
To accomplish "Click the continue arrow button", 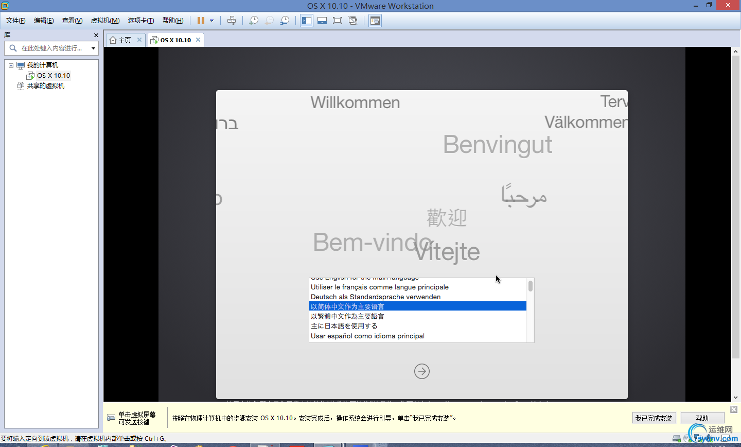I will click(x=422, y=371).
